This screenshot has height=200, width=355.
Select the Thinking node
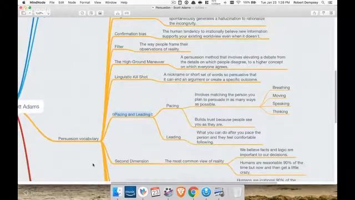tap(280, 112)
